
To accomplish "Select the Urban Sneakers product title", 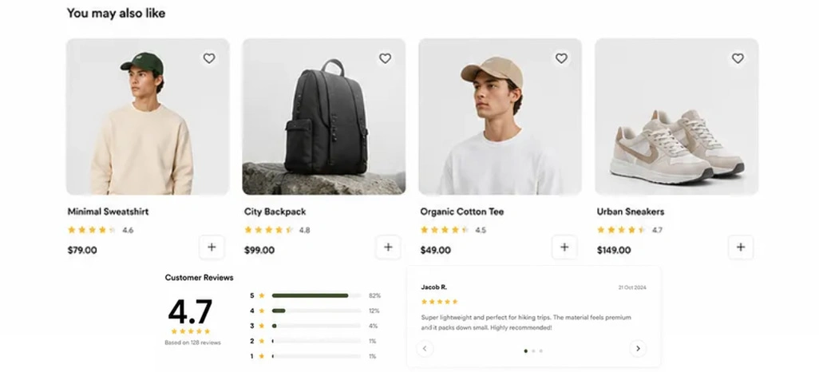I will [x=631, y=212].
